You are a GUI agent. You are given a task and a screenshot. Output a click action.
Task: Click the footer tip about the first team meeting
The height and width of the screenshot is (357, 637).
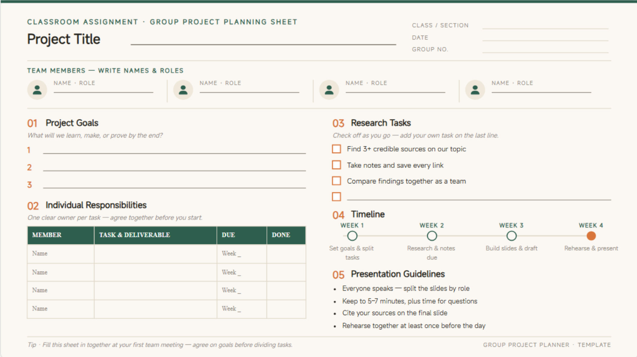(160, 345)
